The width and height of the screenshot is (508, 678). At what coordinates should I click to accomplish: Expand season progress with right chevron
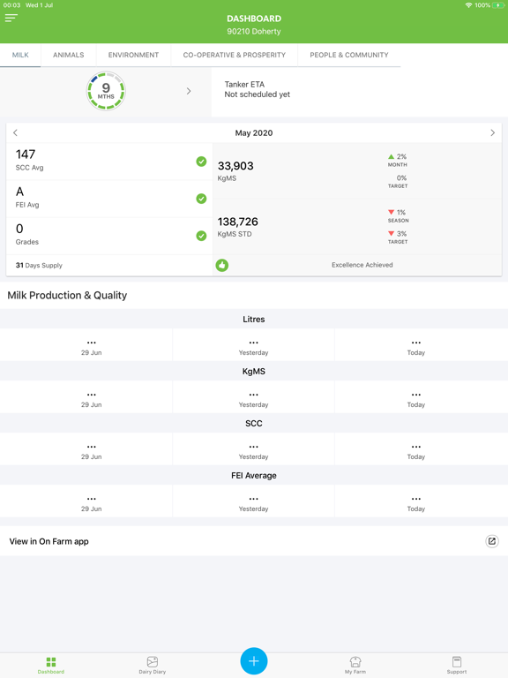(x=189, y=91)
